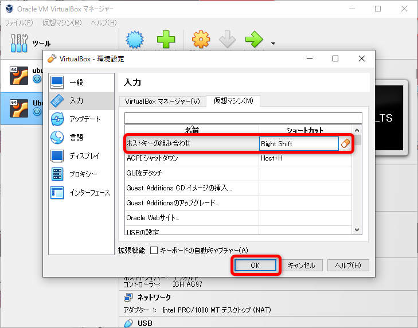Click the New VM blue starburst icon
418x328 pixels.
click(x=135, y=40)
